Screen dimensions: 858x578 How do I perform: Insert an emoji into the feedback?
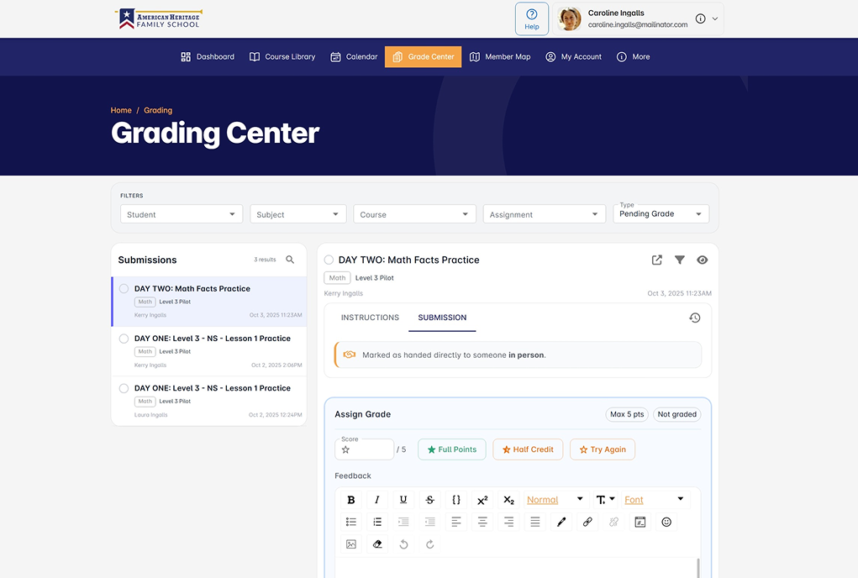tap(666, 522)
